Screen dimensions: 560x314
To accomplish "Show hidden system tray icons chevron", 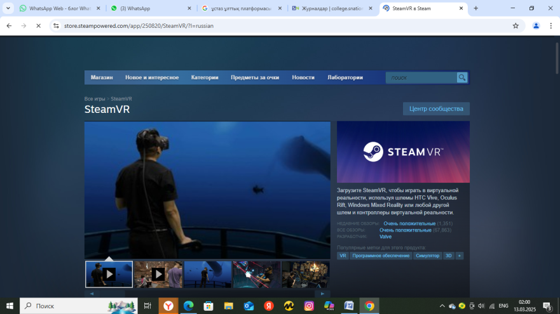I will point(442,306).
